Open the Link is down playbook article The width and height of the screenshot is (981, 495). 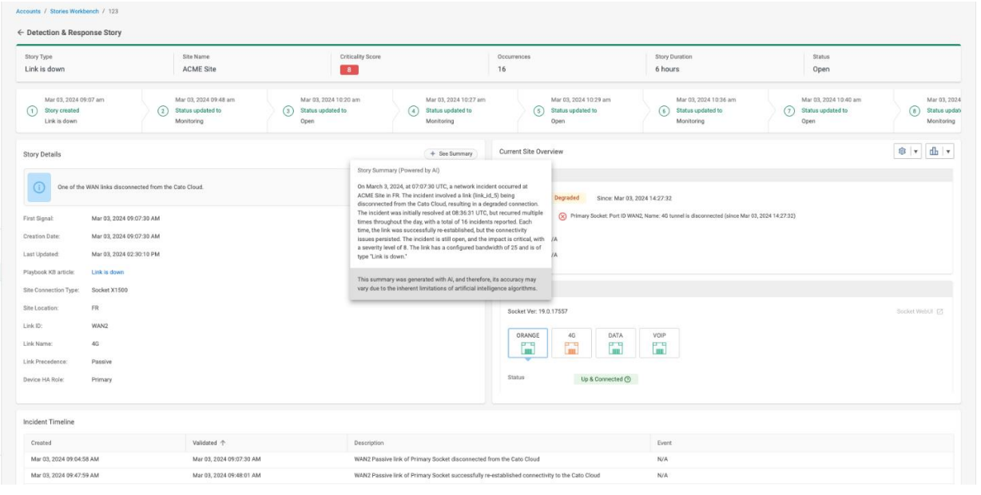click(108, 272)
